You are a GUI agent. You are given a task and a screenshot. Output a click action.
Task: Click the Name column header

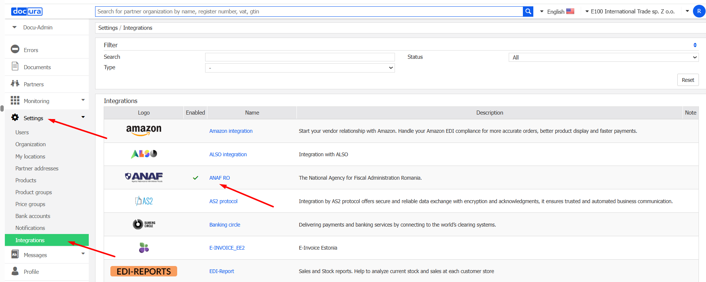tap(252, 113)
